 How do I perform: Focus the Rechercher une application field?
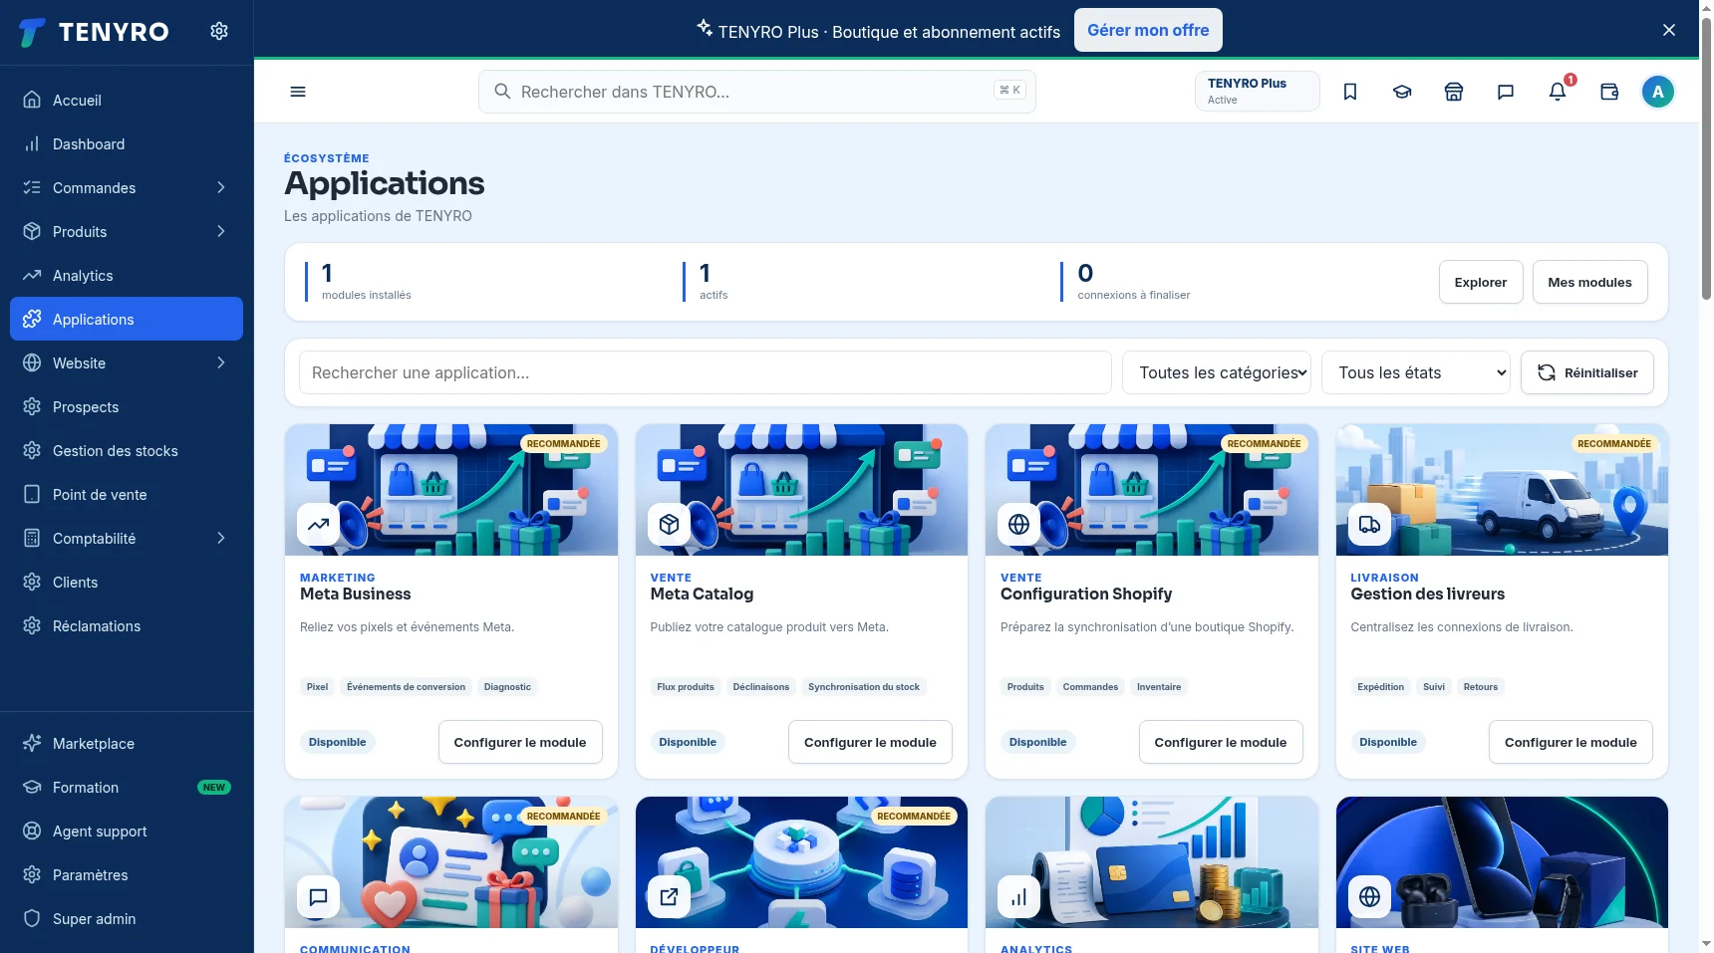(706, 372)
